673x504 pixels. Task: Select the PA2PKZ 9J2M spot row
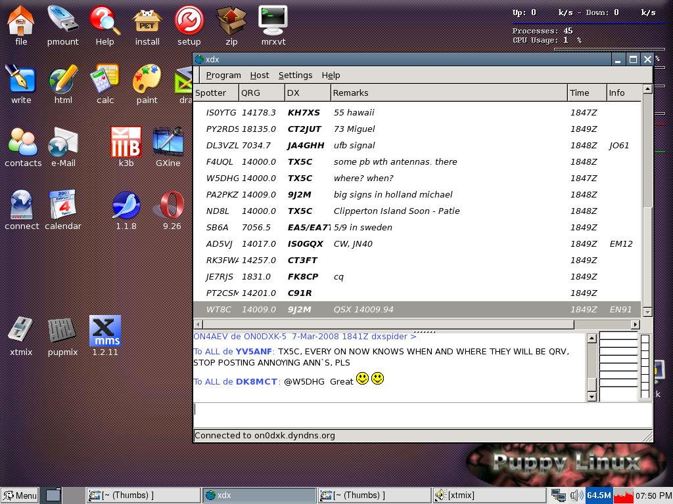click(x=417, y=194)
